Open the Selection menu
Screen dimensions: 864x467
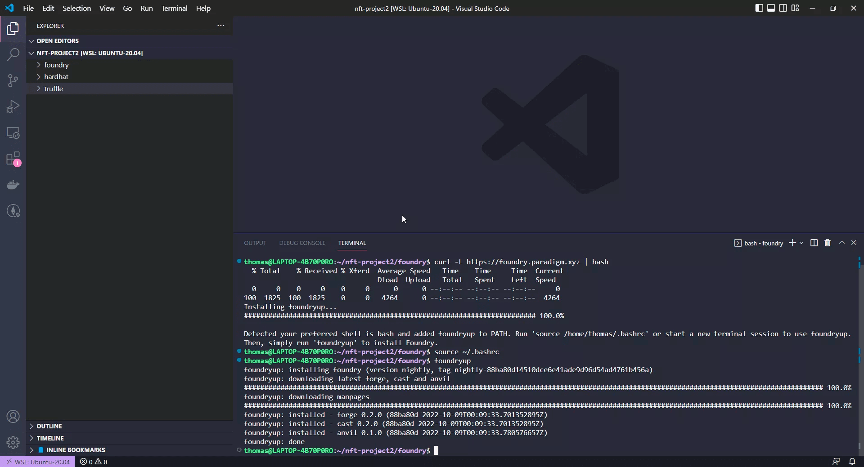(x=76, y=8)
